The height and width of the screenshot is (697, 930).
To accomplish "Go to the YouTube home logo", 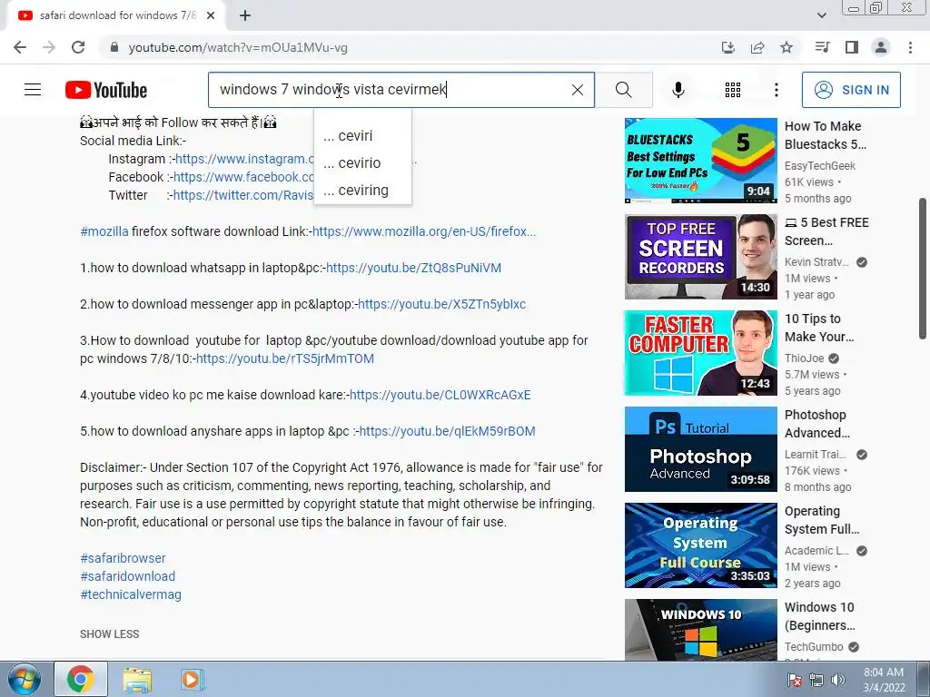I will tap(106, 90).
